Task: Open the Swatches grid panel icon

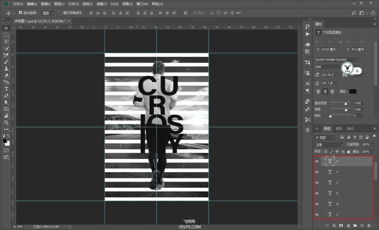Action: pyautogui.click(x=307, y=52)
